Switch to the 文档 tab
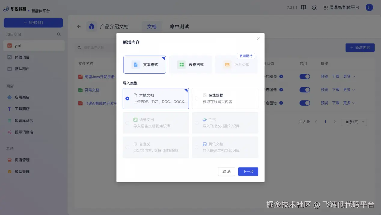The width and height of the screenshot is (381, 215). click(152, 26)
